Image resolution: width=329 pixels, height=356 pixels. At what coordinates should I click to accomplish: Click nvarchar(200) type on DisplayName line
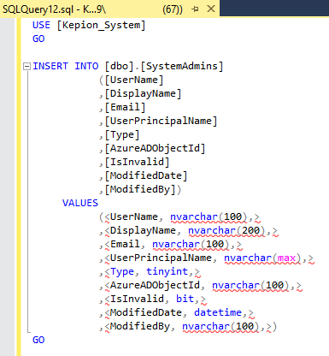(226, 230)
